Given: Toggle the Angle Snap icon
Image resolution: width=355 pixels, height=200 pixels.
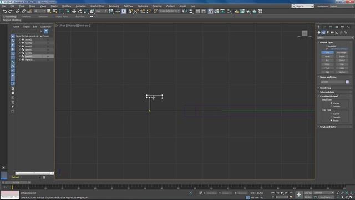Looking at the screenshot, I should click(136, 11).
